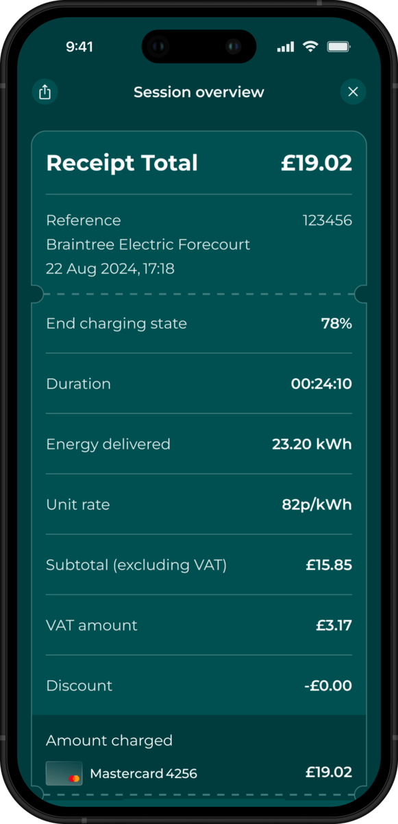
Task: Tap the battery indicator in status bar
Action: click(339, 47)
